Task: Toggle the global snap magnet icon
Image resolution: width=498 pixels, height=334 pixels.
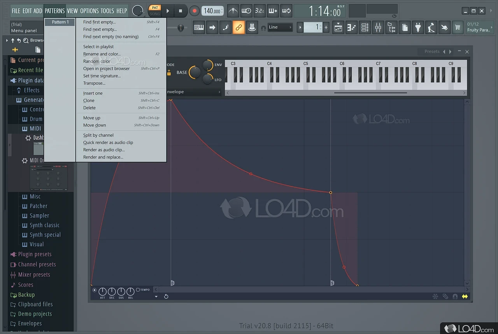Action: pyautogui.click(x=263, y=28)
